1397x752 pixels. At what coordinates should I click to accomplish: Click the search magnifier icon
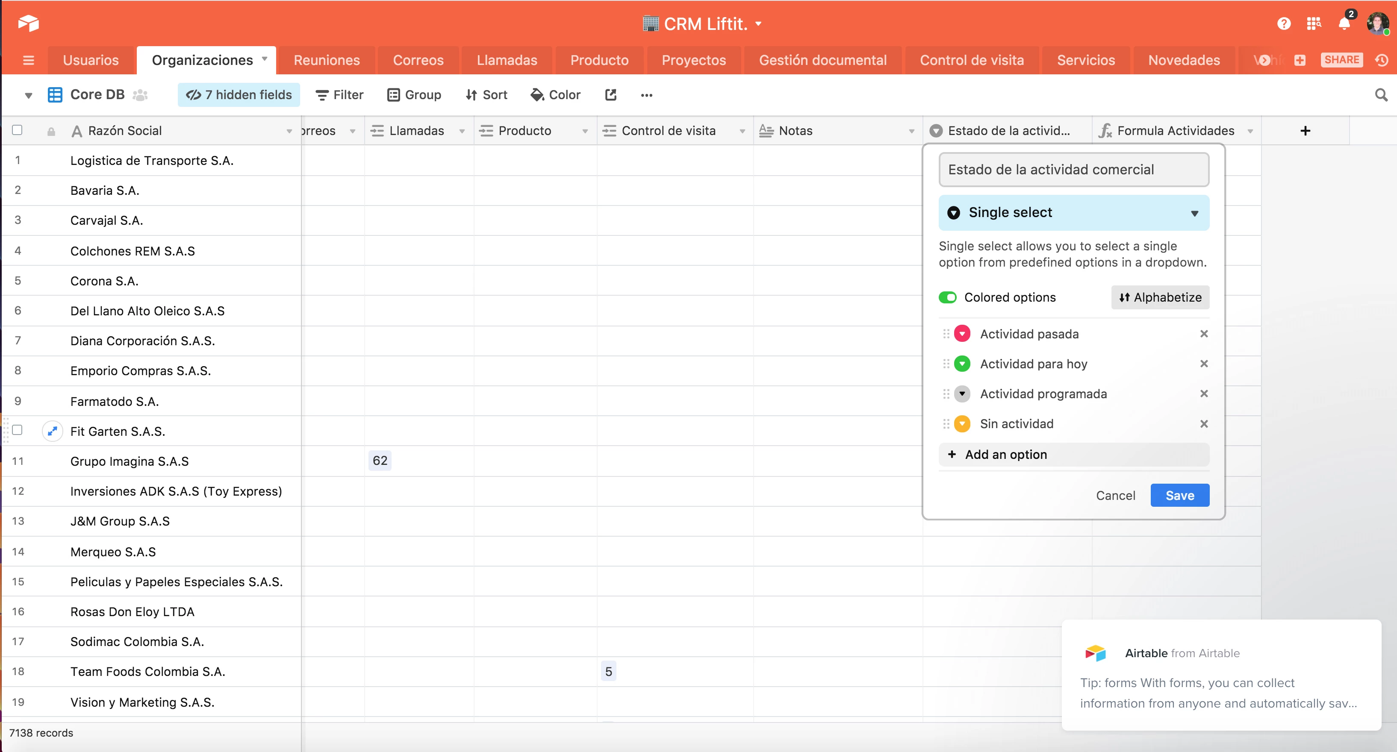point(1381,95)
